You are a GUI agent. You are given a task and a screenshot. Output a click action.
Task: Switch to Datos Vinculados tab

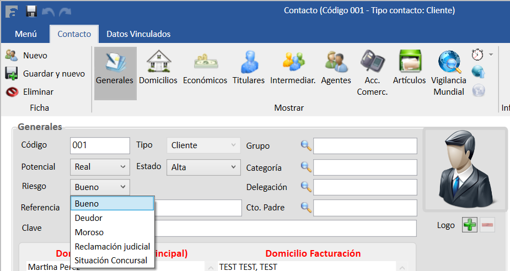tap(138, 34)
